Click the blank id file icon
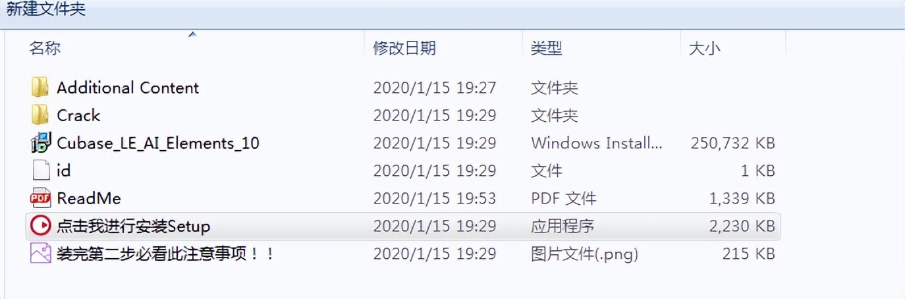Screen dimensions: 905x299 pos(41,171)
